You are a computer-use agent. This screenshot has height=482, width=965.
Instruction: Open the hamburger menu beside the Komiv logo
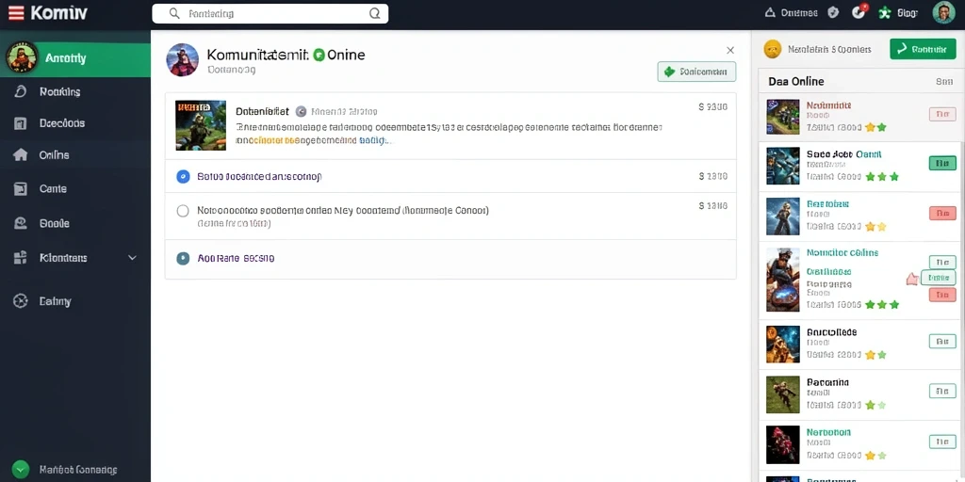(x=16, y=13)
